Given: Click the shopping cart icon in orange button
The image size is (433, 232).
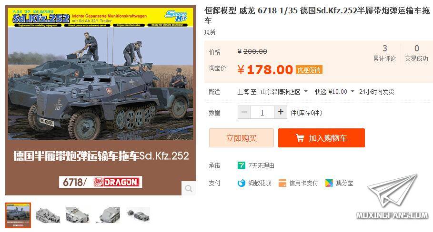Looking at the screenshot, I should tap(300, 138).
